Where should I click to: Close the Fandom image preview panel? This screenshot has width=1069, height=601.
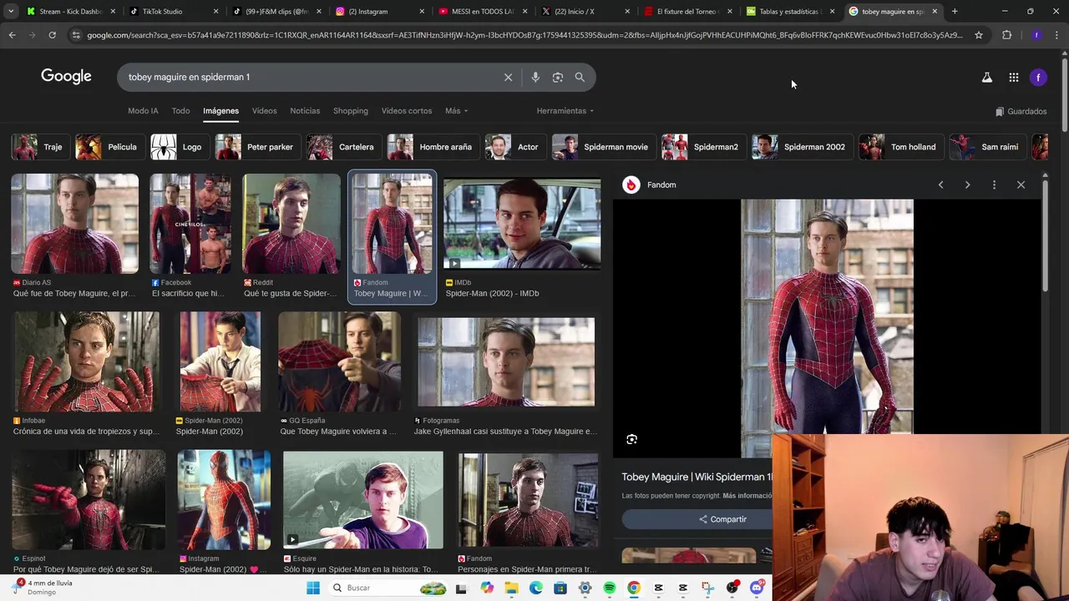pyautogui.click(x=1021, y=184)
